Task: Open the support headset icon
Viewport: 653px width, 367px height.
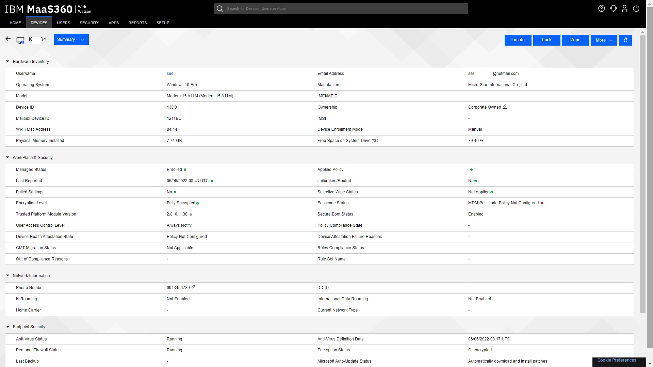Action: (x=614, y=9)
